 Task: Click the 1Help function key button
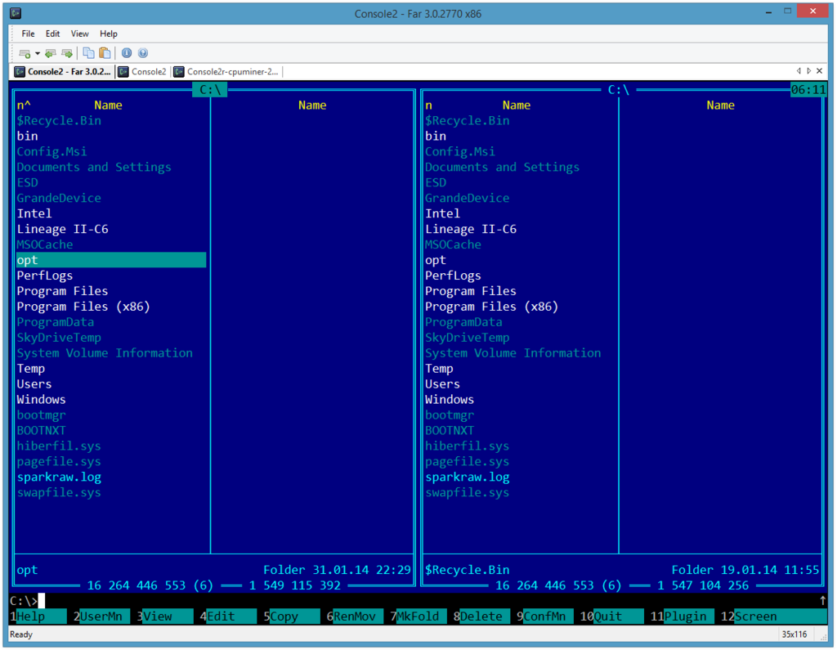pos(38,616)
